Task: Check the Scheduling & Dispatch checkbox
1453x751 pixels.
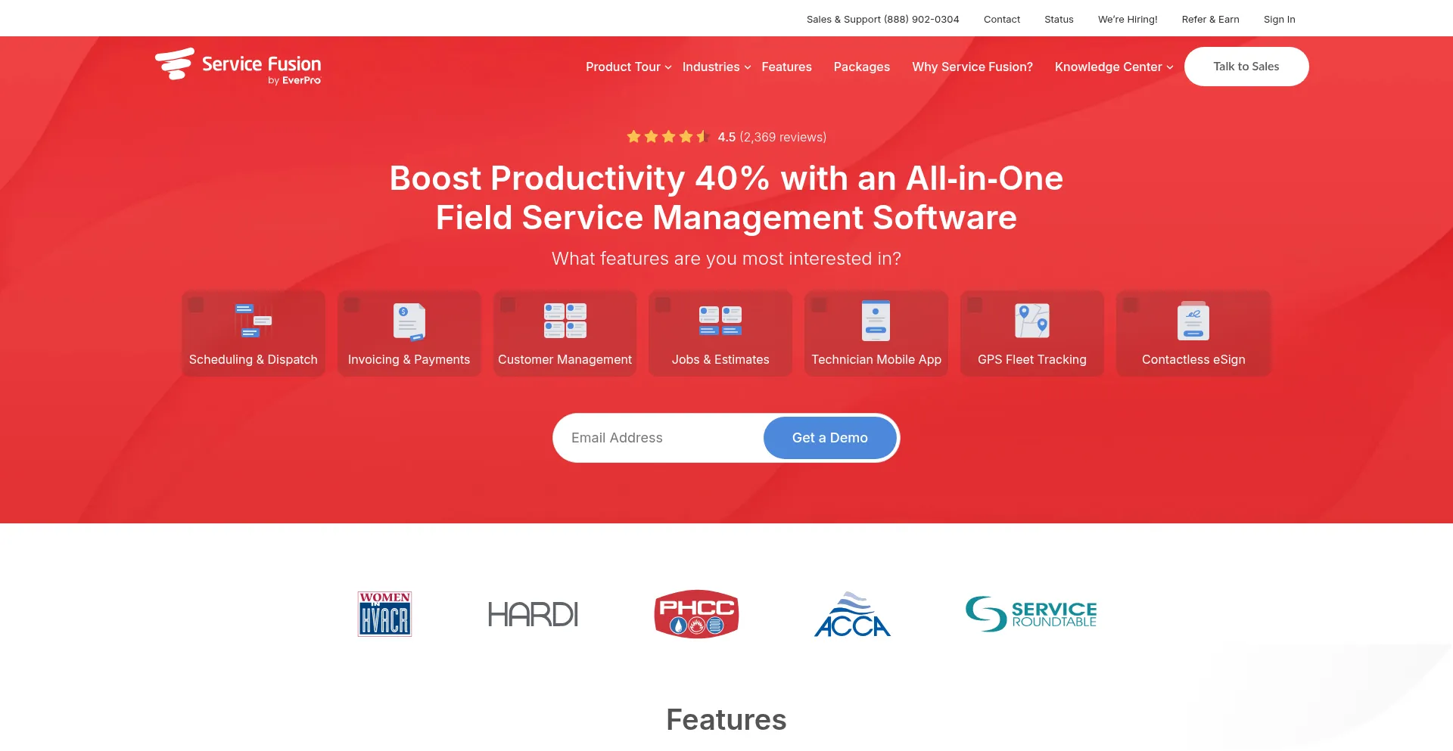Action: pyautogui.click(x=196, y=305)
